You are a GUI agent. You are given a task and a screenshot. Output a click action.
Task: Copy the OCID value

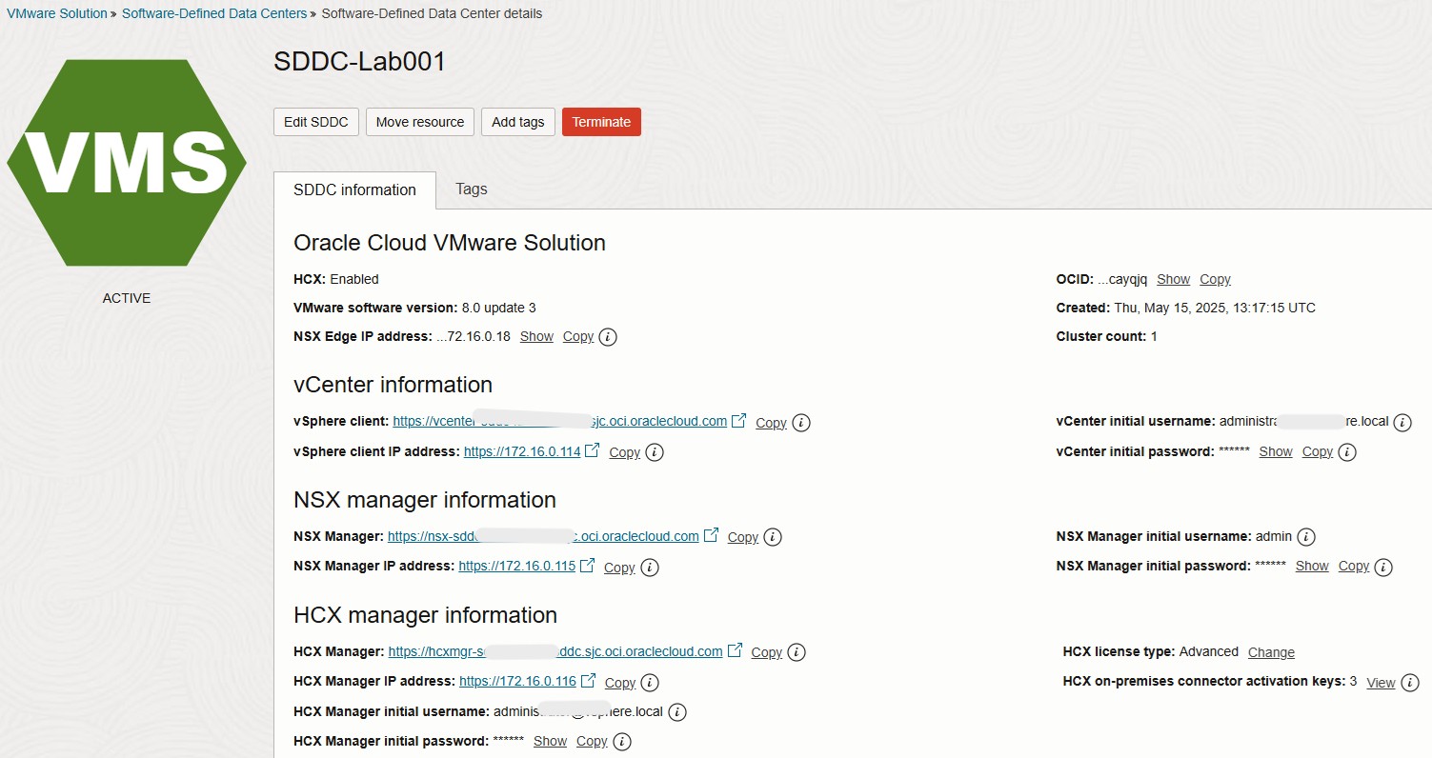pyautogui.click(x=1215, y=279)
